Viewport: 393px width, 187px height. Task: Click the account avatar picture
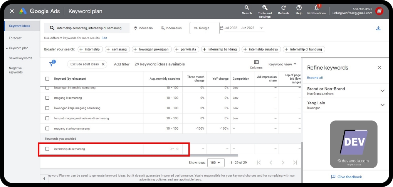(379, 11)
